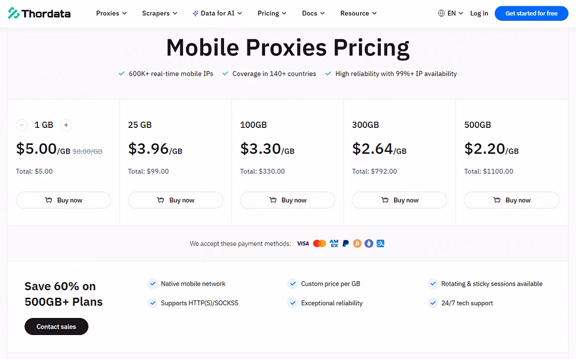Click the Ethereum payment icon
The width and height of the screenshot is (576, 359).
click(369, 243)
